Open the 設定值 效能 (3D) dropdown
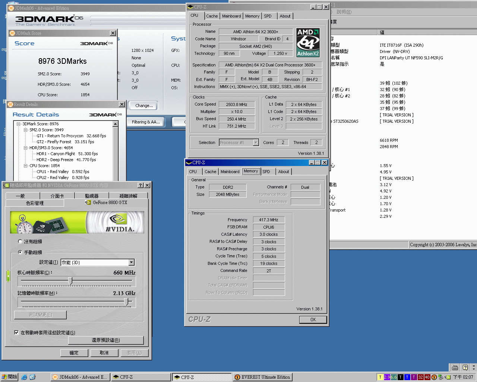The height and width of the screenshot is (382, 477). 131,262
